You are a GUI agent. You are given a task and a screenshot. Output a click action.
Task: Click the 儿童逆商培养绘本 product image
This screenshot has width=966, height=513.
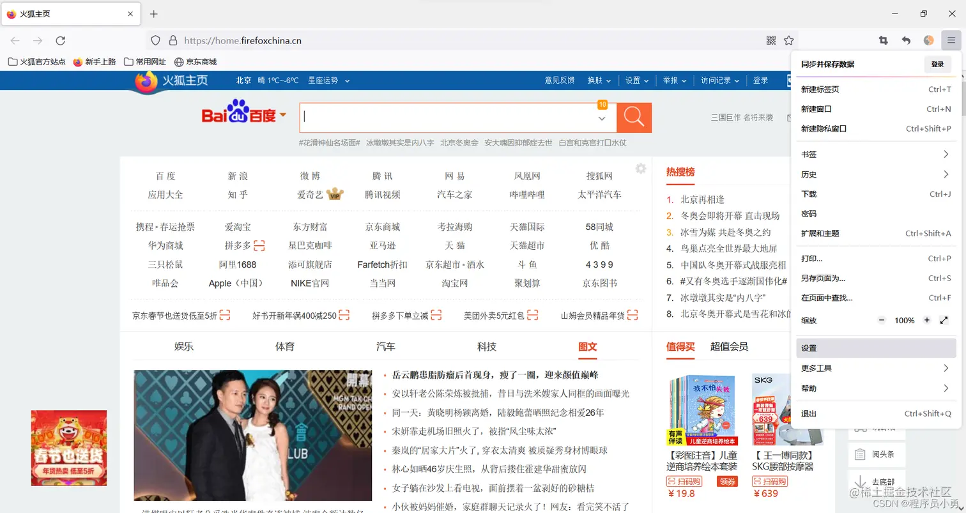tap(703, 410)
